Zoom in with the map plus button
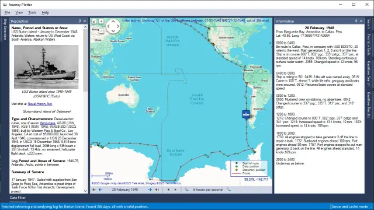374x210 pixels. (101, 22)
